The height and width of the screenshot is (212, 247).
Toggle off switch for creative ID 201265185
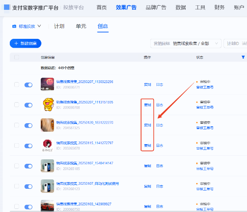(x=28, y=166)
